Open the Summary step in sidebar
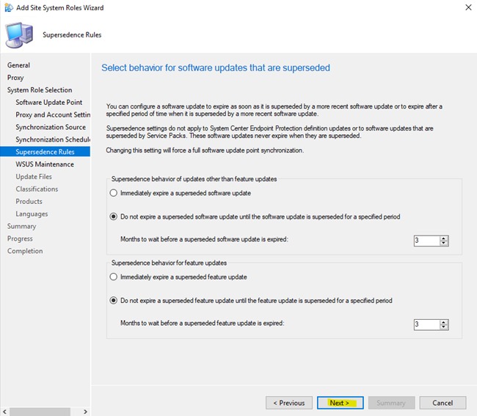The height and width of the screenshot is (416, 477). pyautogui.click(x=21, y=227)
